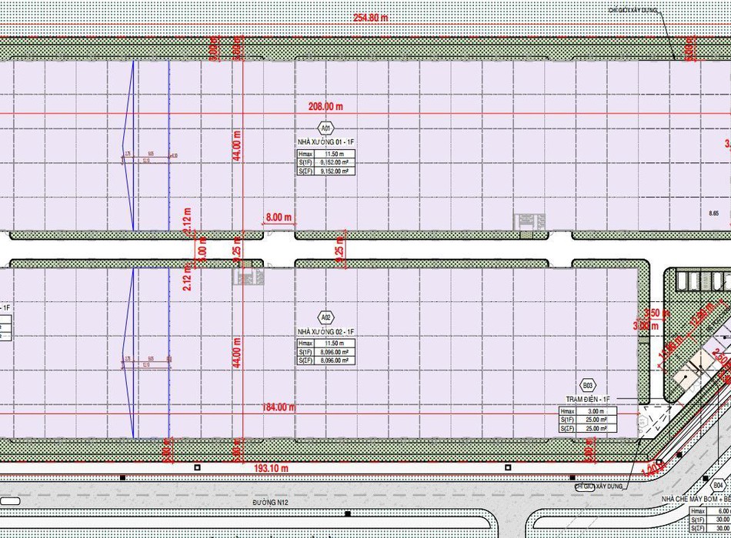The image size is (731, 538).
Task: Click the restroom block symbol in workshop 01
Action: tap(529, 221)
